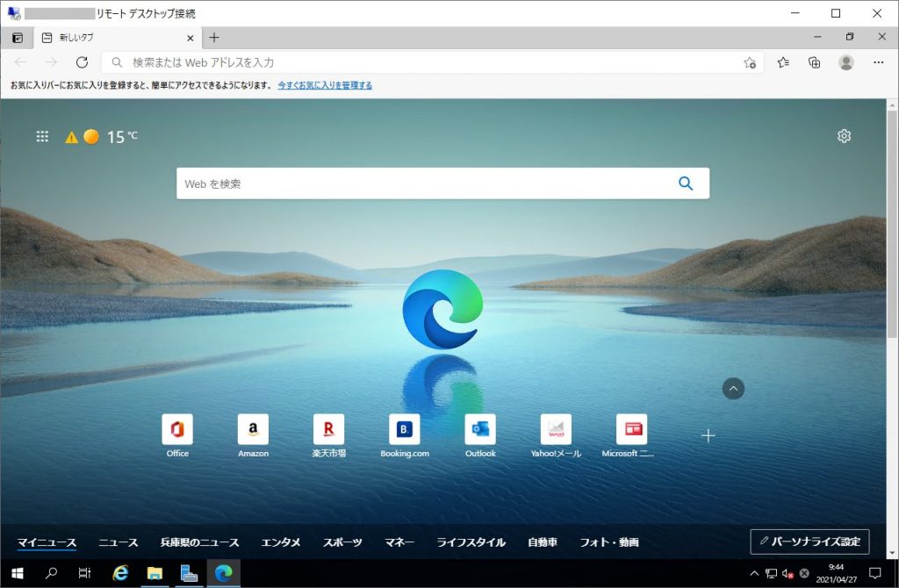Switch to the 兵庫県のニュース tab
The height and width of the screenshot is (588, 899).
tap(199, 542)
